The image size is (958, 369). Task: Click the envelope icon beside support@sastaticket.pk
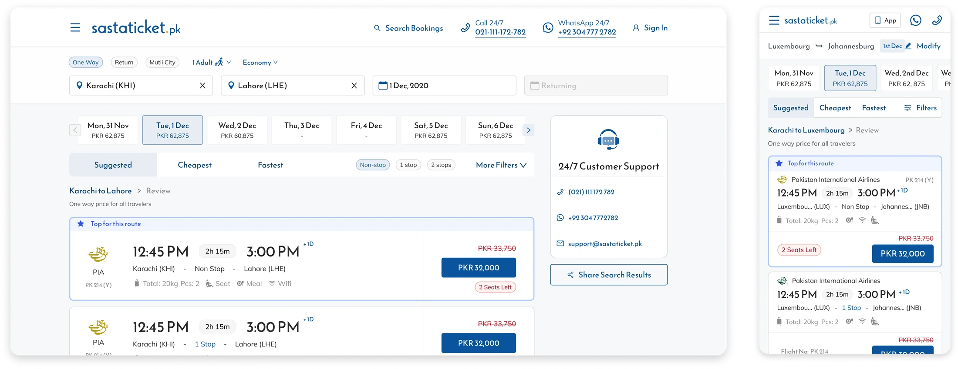(560, 243)
